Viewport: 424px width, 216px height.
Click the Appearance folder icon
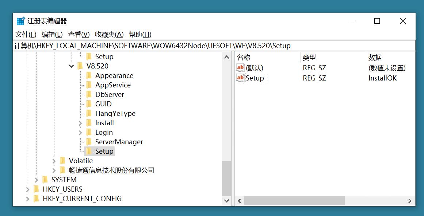[89, 75]
